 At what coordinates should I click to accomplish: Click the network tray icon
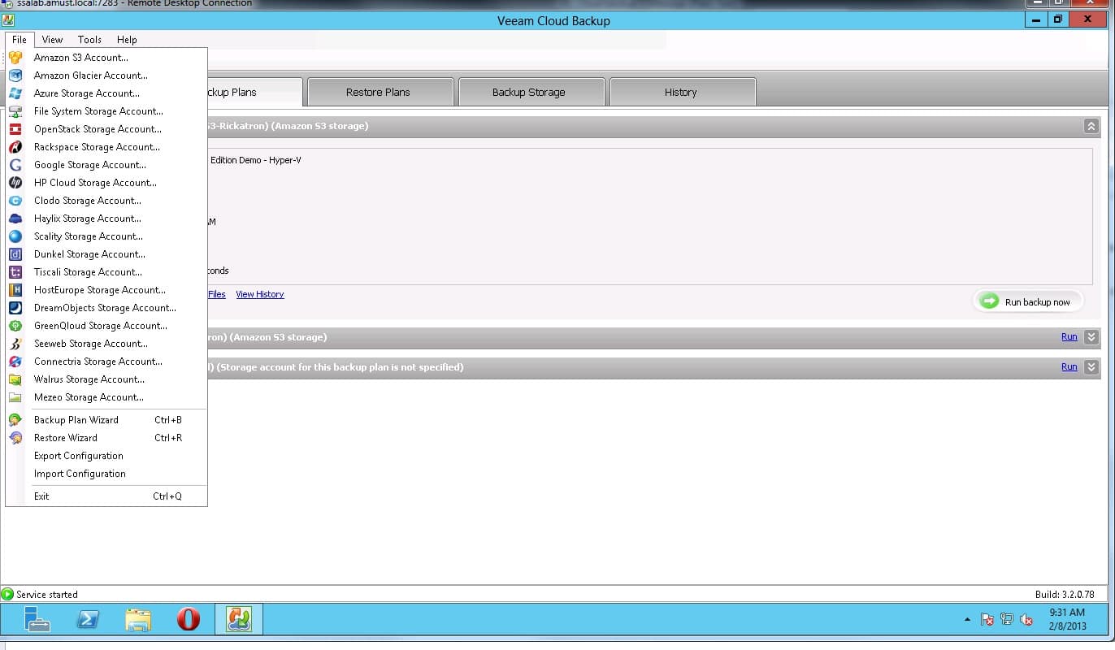(x=1007, y=620)
